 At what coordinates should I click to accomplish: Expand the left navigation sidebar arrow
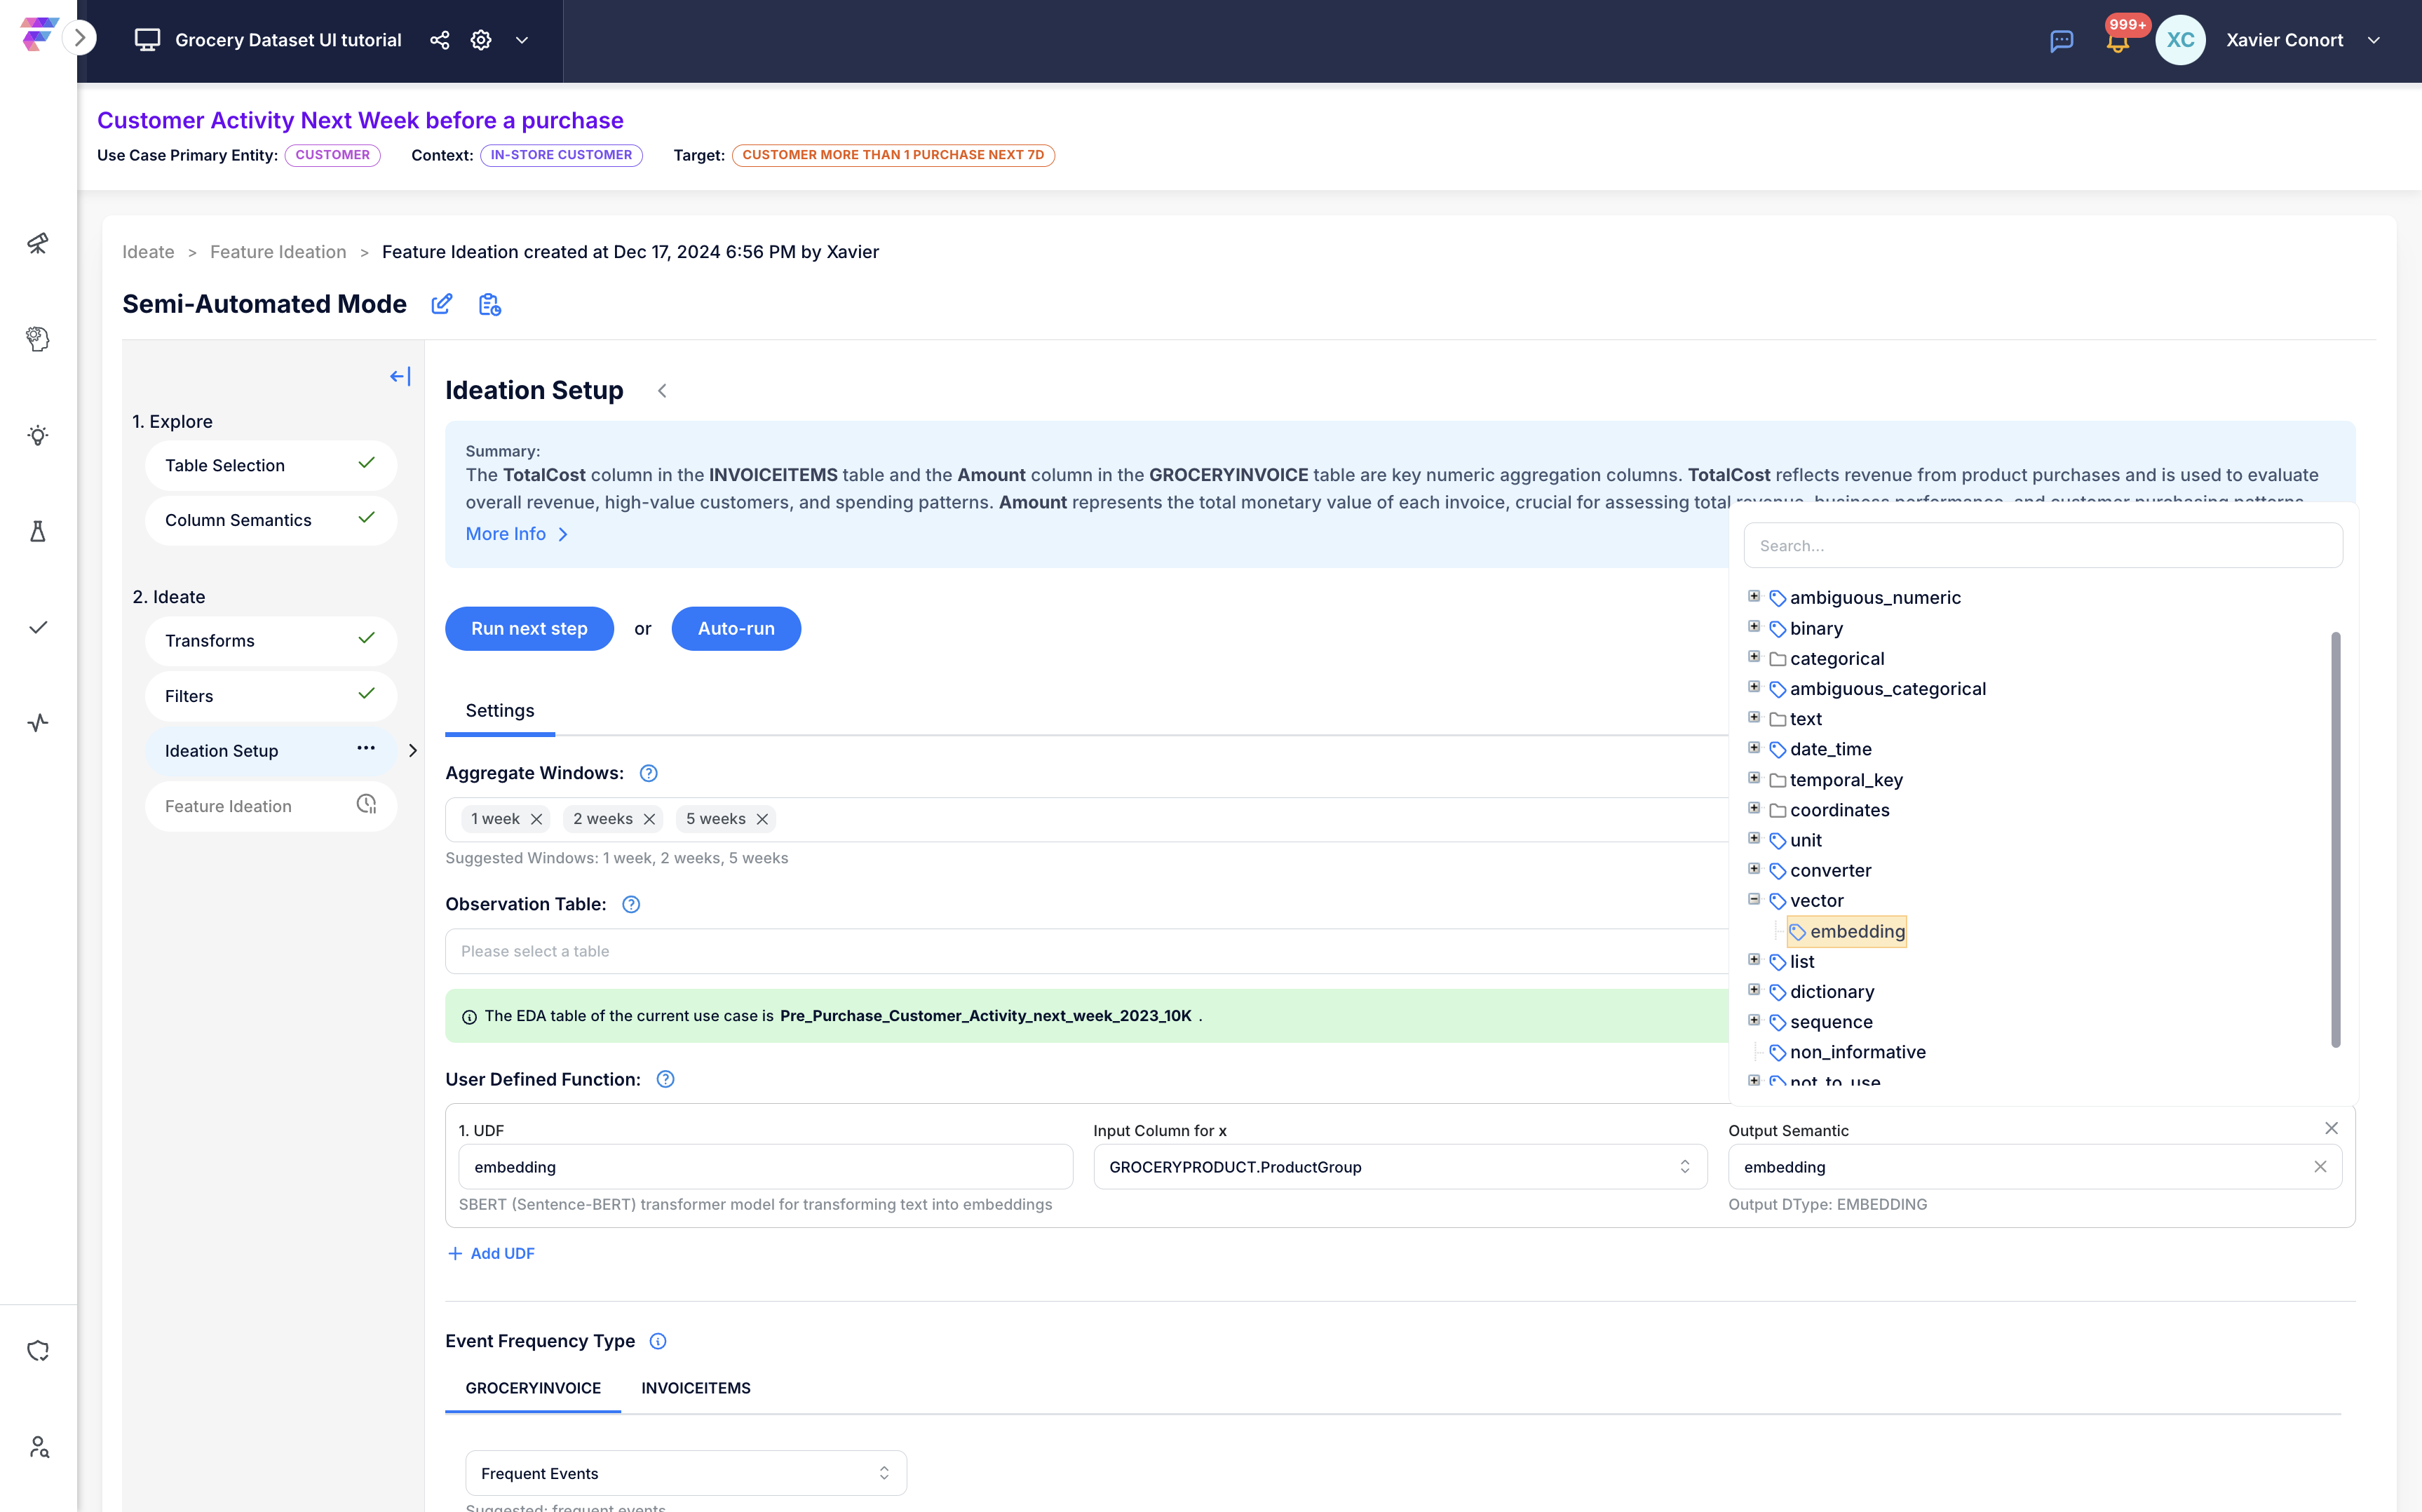[x=80, y=39]
